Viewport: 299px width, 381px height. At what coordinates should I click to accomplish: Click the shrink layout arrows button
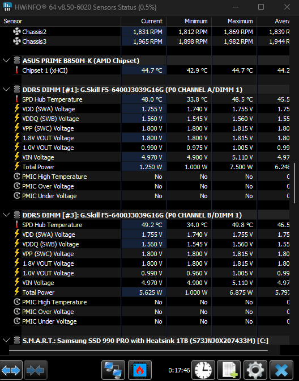(x=35, y=370)
